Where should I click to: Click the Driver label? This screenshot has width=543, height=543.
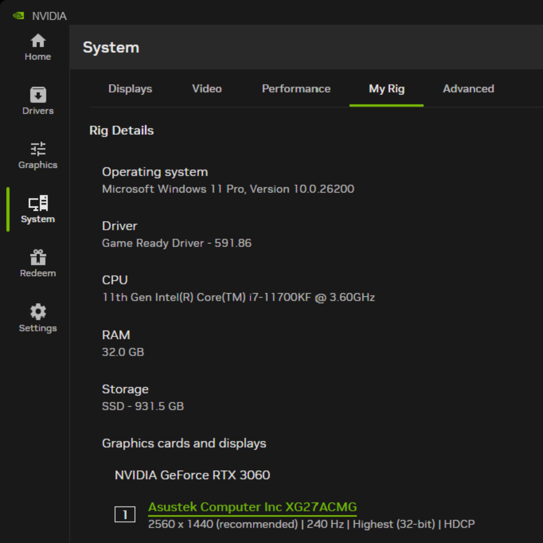click(120, 226)
